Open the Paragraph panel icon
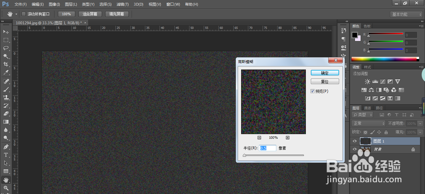Image resolution: width=425 pixels, height=194 pixels. pos(343,39)
